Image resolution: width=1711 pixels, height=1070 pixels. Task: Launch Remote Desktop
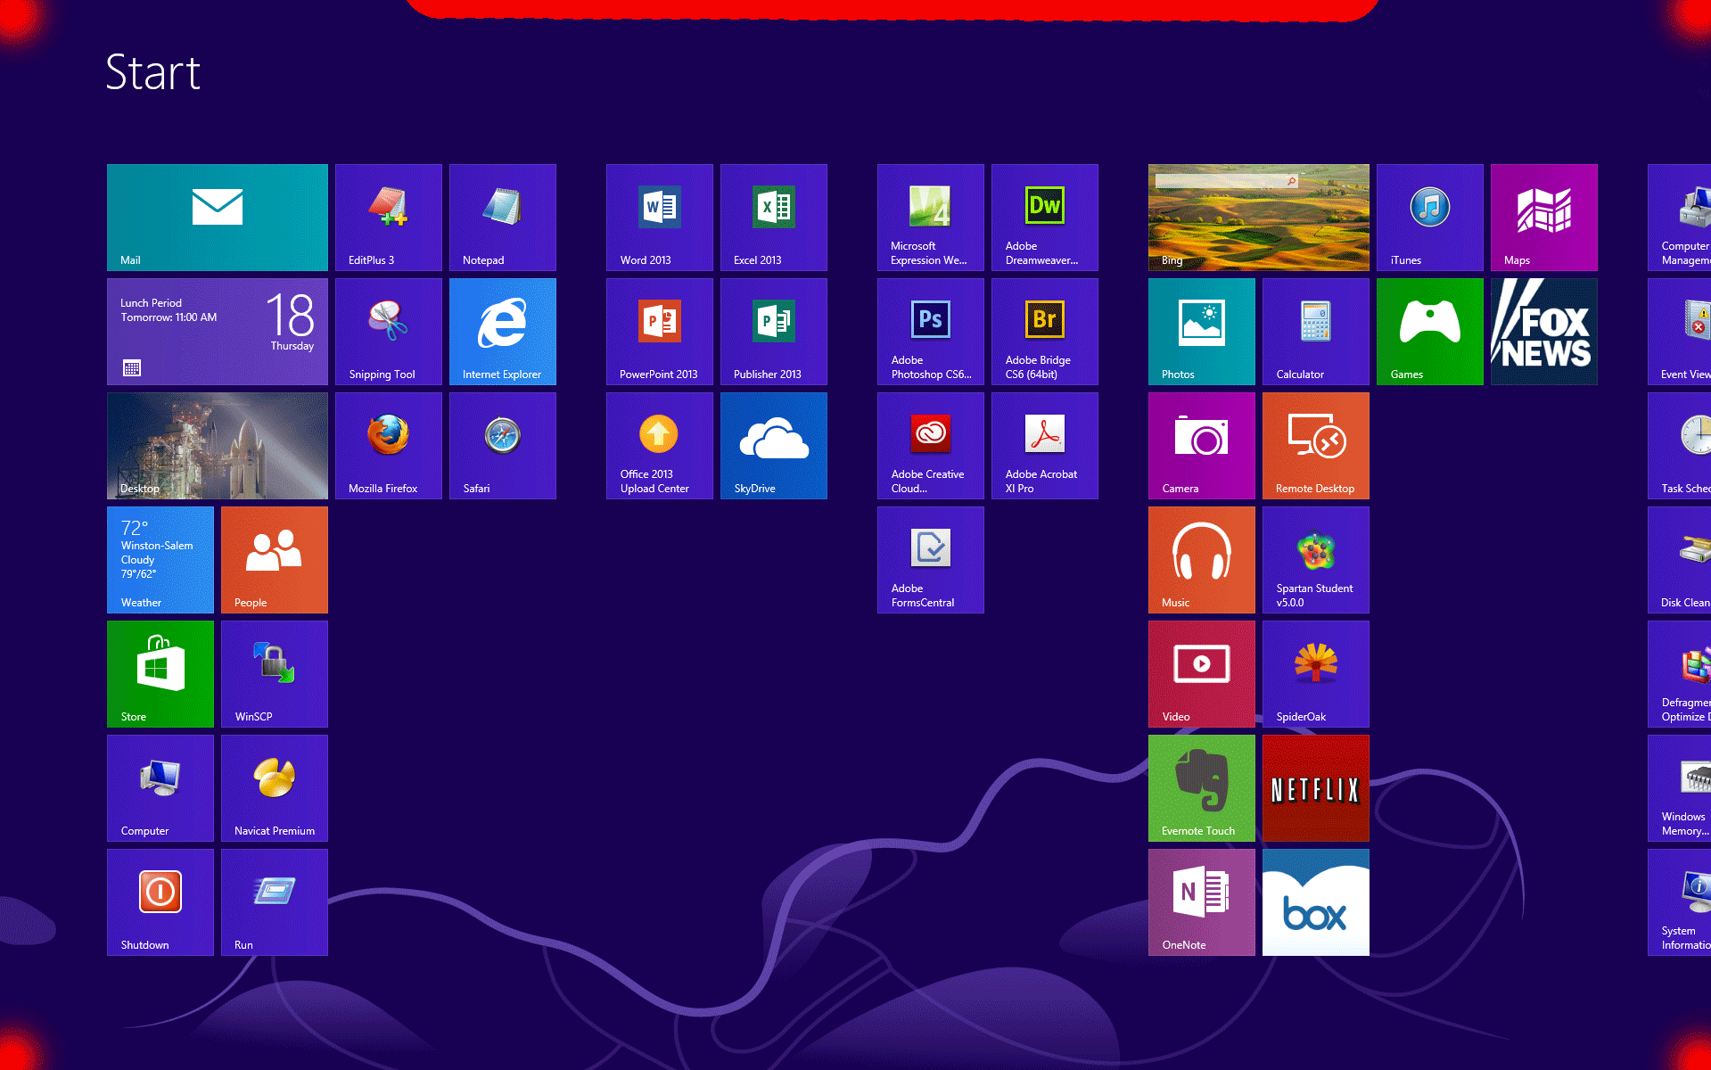point(1316,446)
